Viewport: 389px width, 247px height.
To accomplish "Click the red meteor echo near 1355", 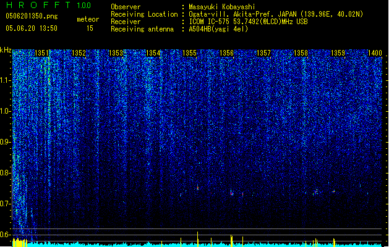I will (198, 188).
